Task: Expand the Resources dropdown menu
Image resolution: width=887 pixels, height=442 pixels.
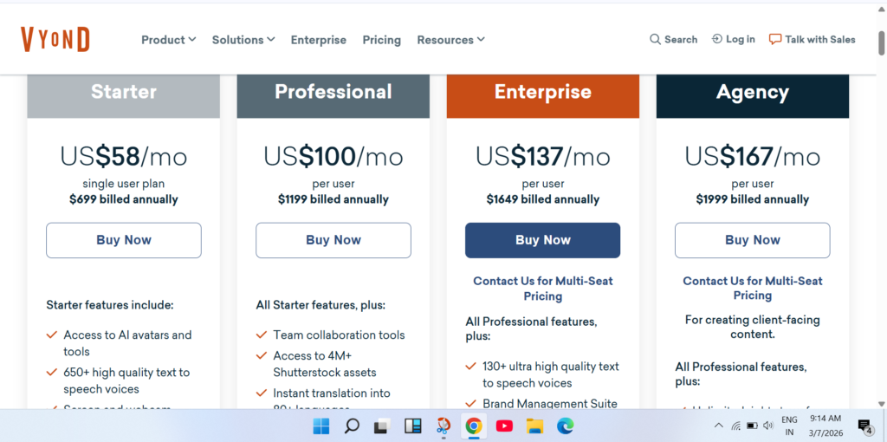Action: tap(450, 40)
